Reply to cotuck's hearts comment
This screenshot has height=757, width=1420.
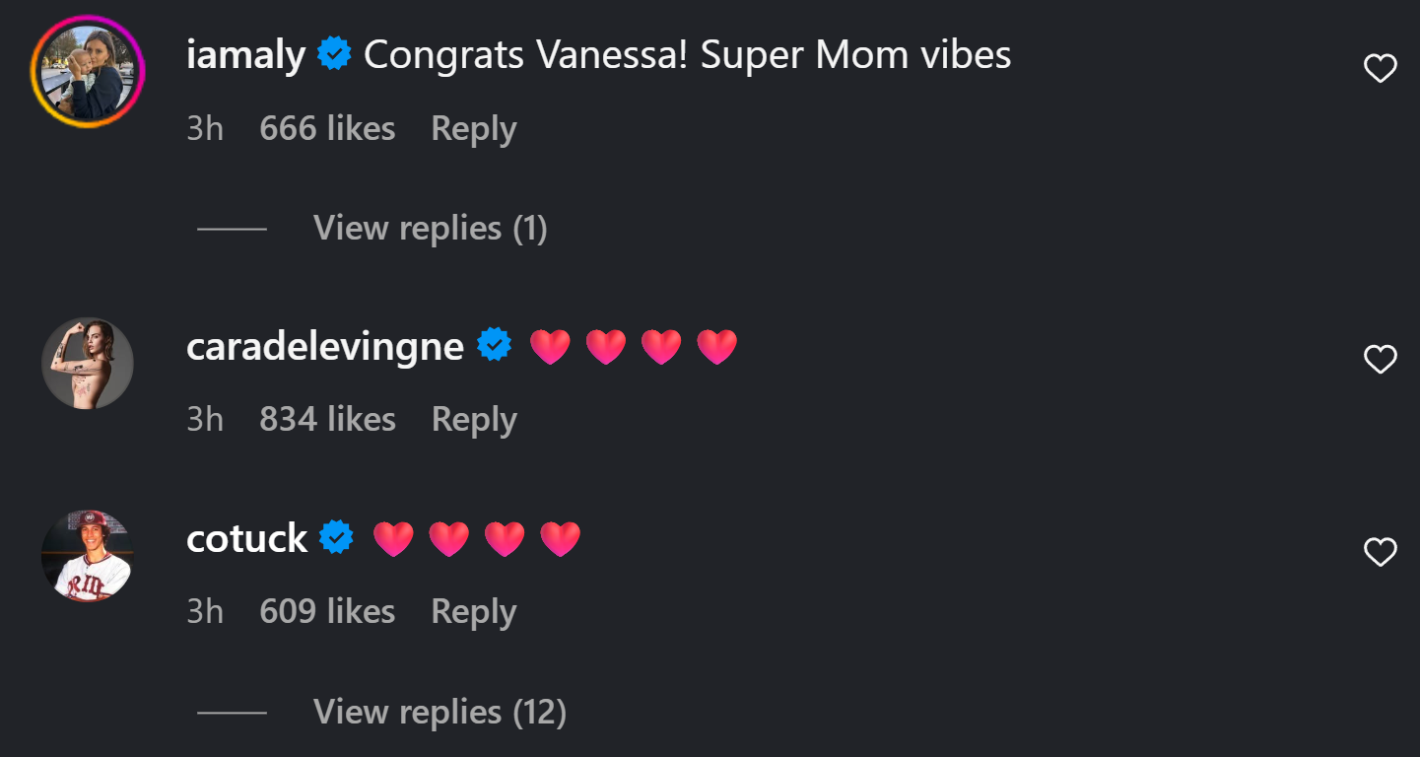pos(474,612)
